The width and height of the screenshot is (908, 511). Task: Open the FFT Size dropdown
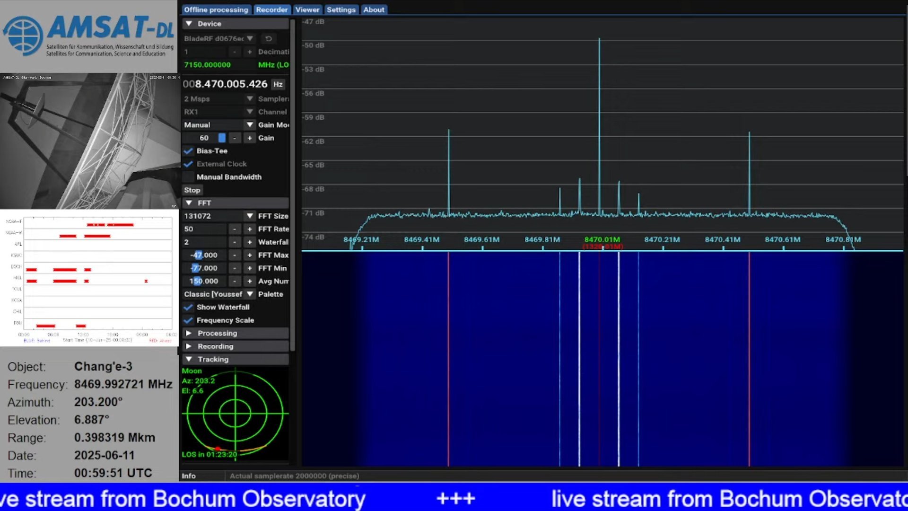pos(249,216)
